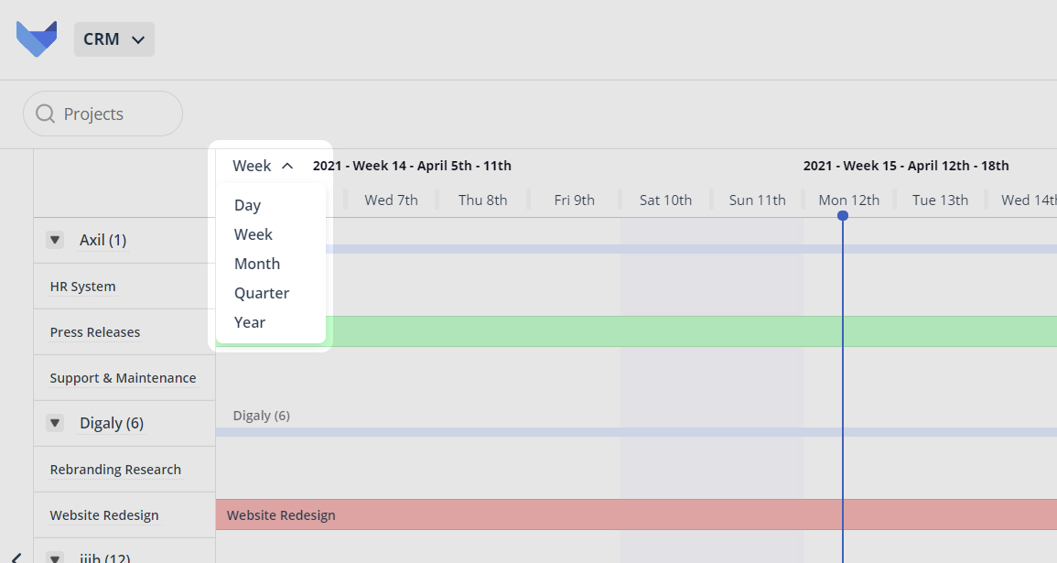Select Day from the view menu
The image size is (1057, 563).
click(248, 205)
